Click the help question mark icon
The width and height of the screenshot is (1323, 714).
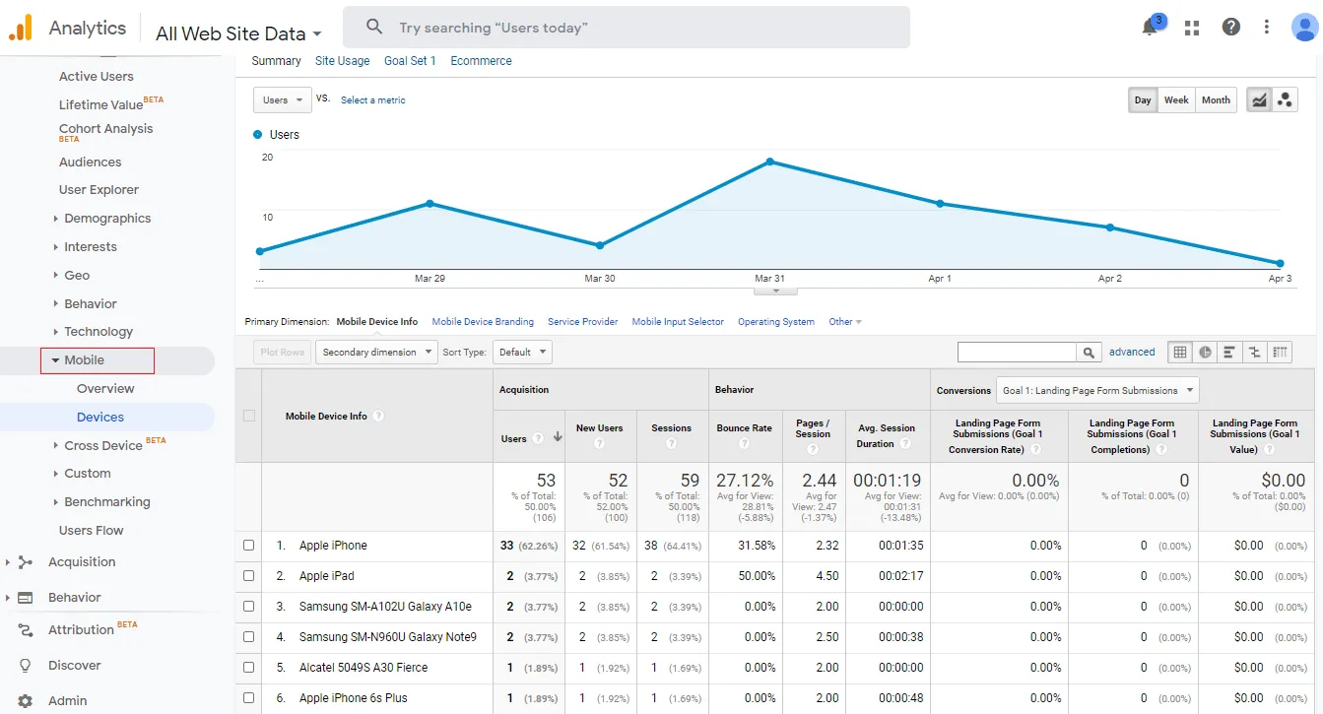(x=1231, y=28)
